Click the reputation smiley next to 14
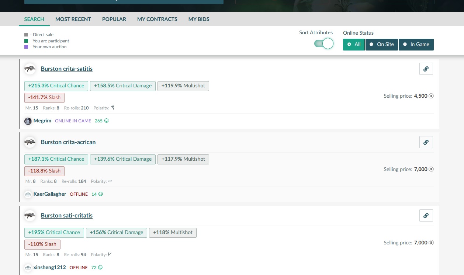Viewport: 464px width, 275px height. 101,194
